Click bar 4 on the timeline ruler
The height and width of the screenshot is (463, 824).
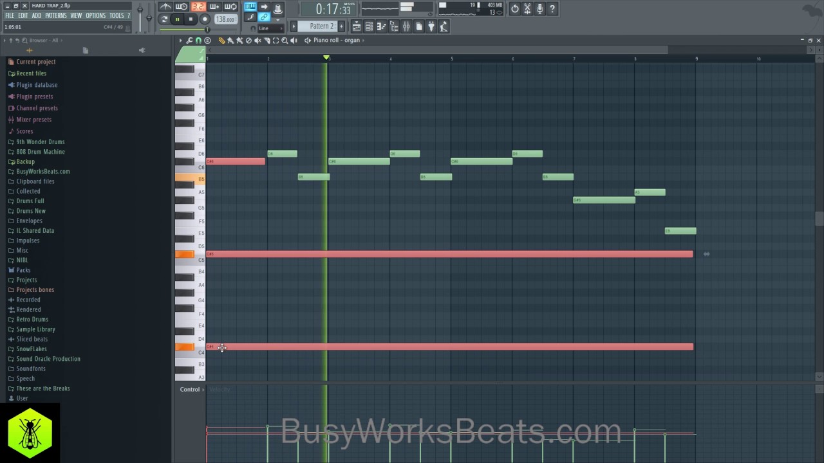390,59
